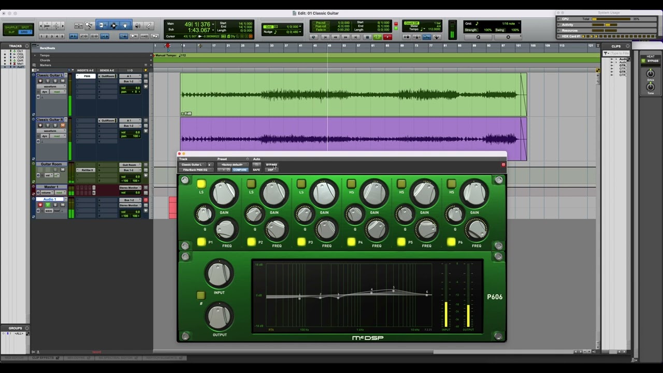
Task: Expand the HDX Card #1 row
Action: tap(558, 36)
